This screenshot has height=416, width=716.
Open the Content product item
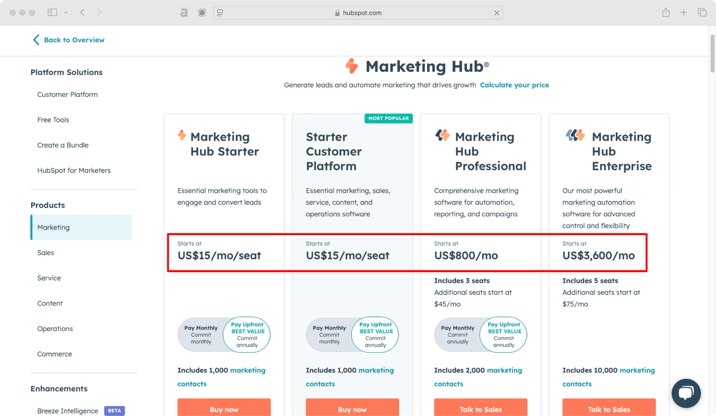[50, 303]
